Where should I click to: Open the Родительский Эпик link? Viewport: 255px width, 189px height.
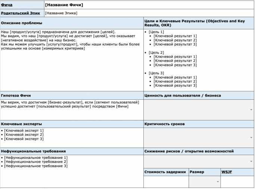(x=21, y=13)
